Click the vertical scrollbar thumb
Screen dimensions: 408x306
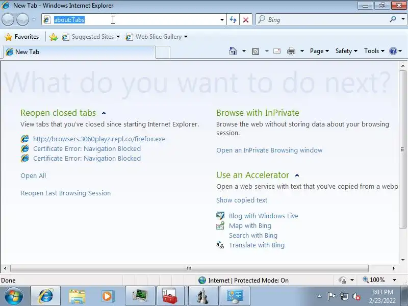[402, 149]
